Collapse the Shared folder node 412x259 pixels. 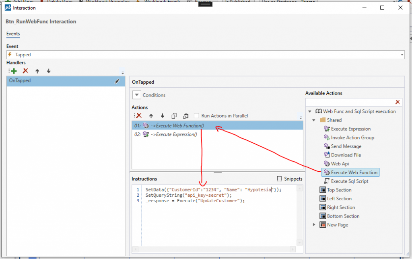click(x=314, y=120)
